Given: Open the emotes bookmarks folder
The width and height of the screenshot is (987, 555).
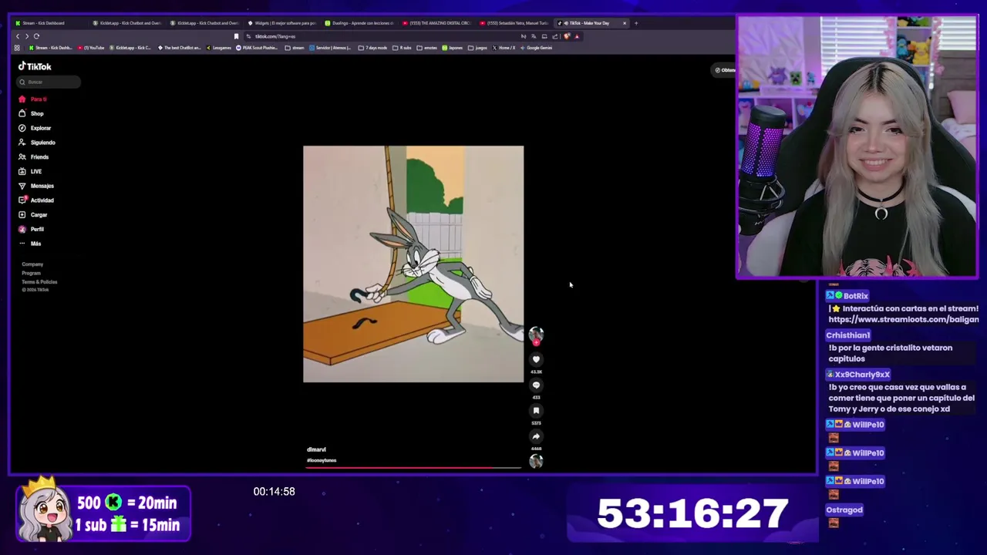Looking at the screenshot, I should click(427, 48).
